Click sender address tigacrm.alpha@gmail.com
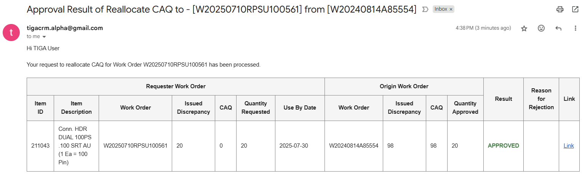582x175 pixels. click(x=65, y=28)
